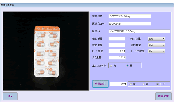Choose the ヒート radio option
Screen dimensions: 180x105
point(157,84)
